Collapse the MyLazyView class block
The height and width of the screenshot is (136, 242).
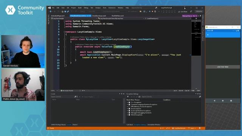[x=65, y=39]
